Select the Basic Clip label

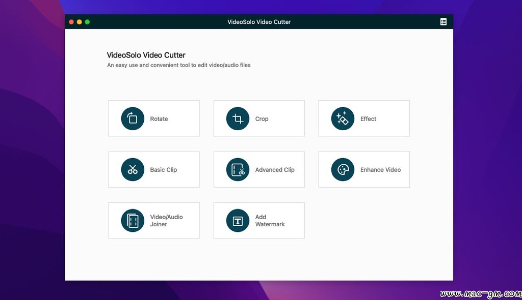click(164, 169)
